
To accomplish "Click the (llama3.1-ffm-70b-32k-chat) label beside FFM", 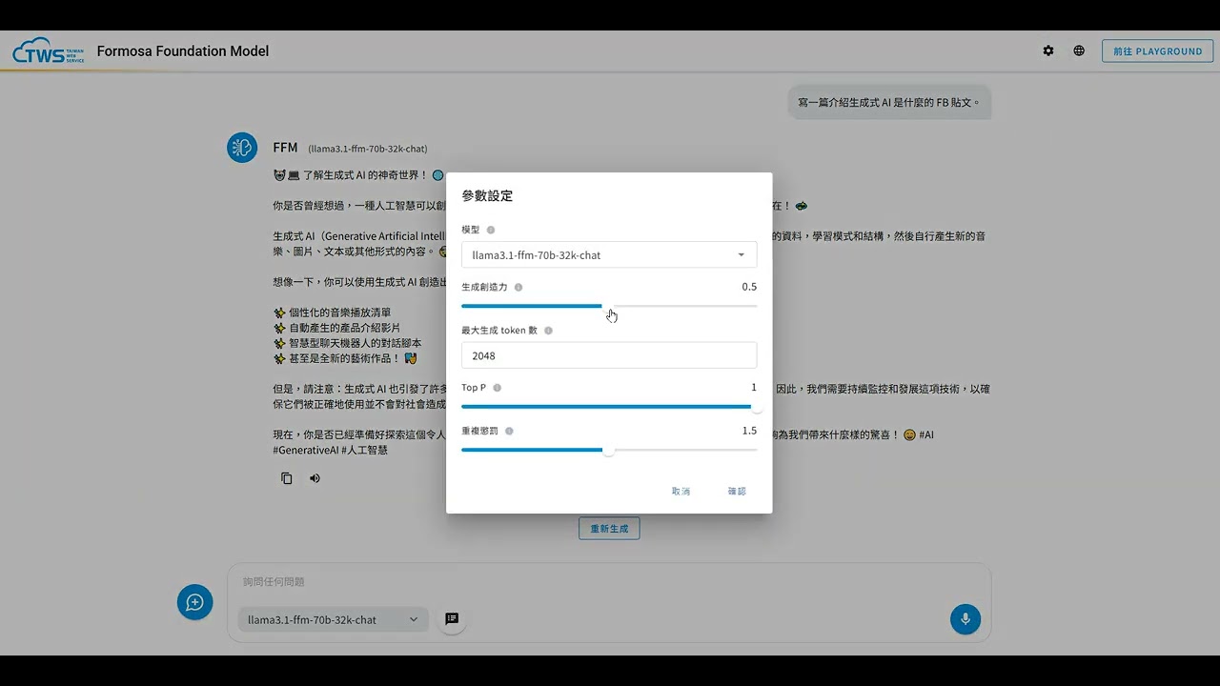I will tap(368, 149).
